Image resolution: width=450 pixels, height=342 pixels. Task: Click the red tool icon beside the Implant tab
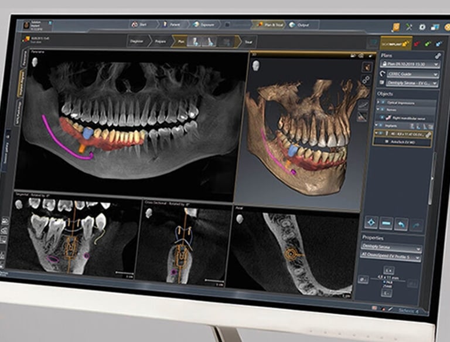417,43
